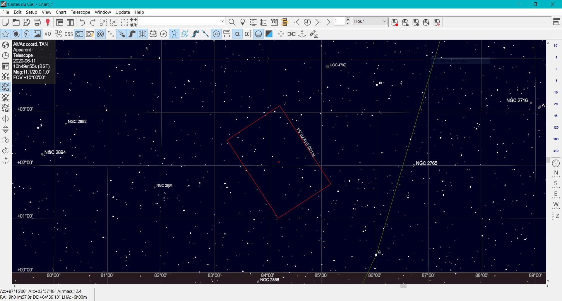Set field of view to 10 degrees
This screenshot has width=562, height=301.
coord(556,92)
